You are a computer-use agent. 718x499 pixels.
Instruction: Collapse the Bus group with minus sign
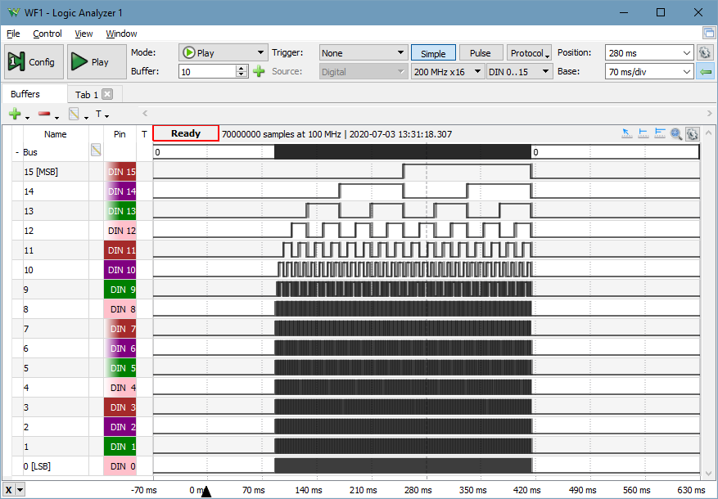tap(17, 152)
